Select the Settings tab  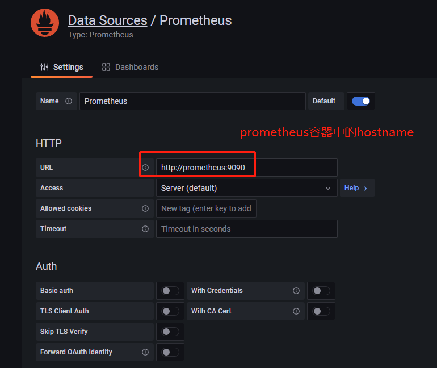point(61,67)
